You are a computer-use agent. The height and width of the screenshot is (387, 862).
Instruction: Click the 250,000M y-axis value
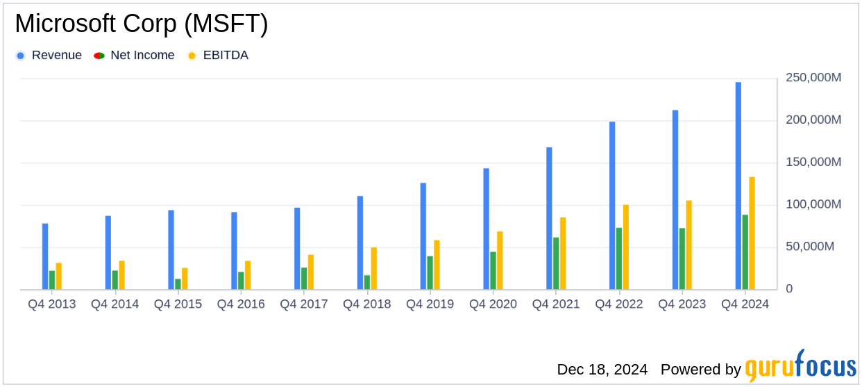[x=813, y=78]
